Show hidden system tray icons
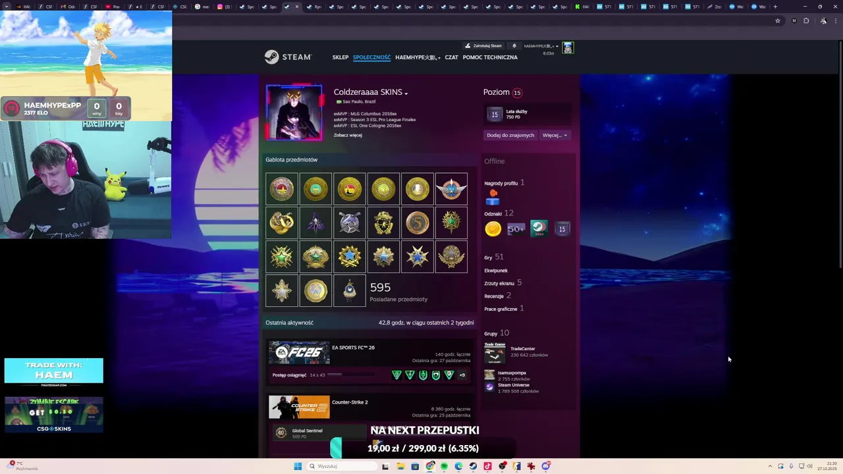Viewport: 843px width, 474px height. pyautogui.click(x=770, y=466)
